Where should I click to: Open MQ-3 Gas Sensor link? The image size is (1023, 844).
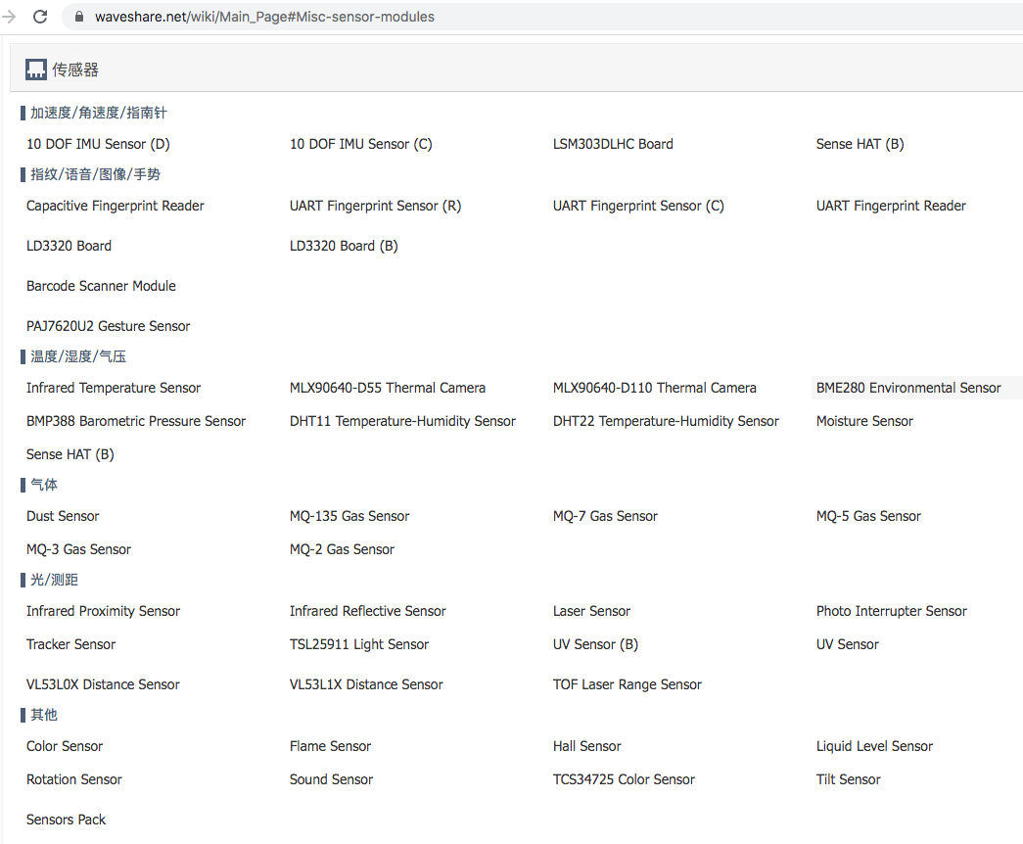click(x=78, y=549)
